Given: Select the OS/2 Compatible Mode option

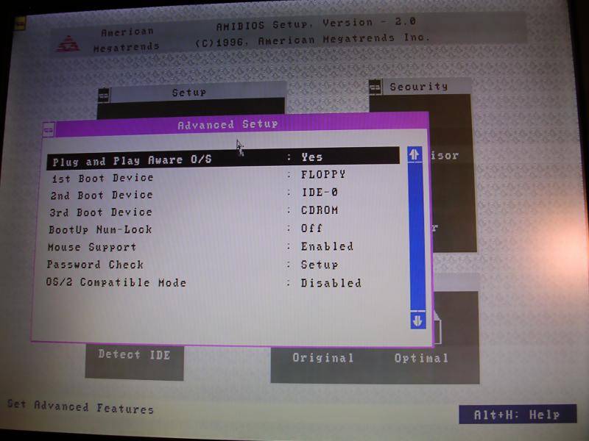Looking at the screenshot, I should pos(116,282).
